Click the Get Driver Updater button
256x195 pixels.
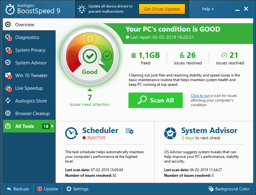pos(162,9)
